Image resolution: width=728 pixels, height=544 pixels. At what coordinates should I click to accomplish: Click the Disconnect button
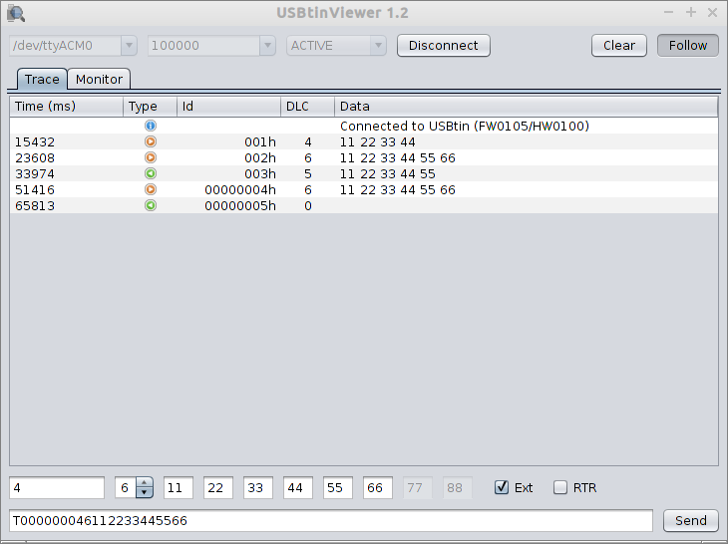click(x=444, y=46)
